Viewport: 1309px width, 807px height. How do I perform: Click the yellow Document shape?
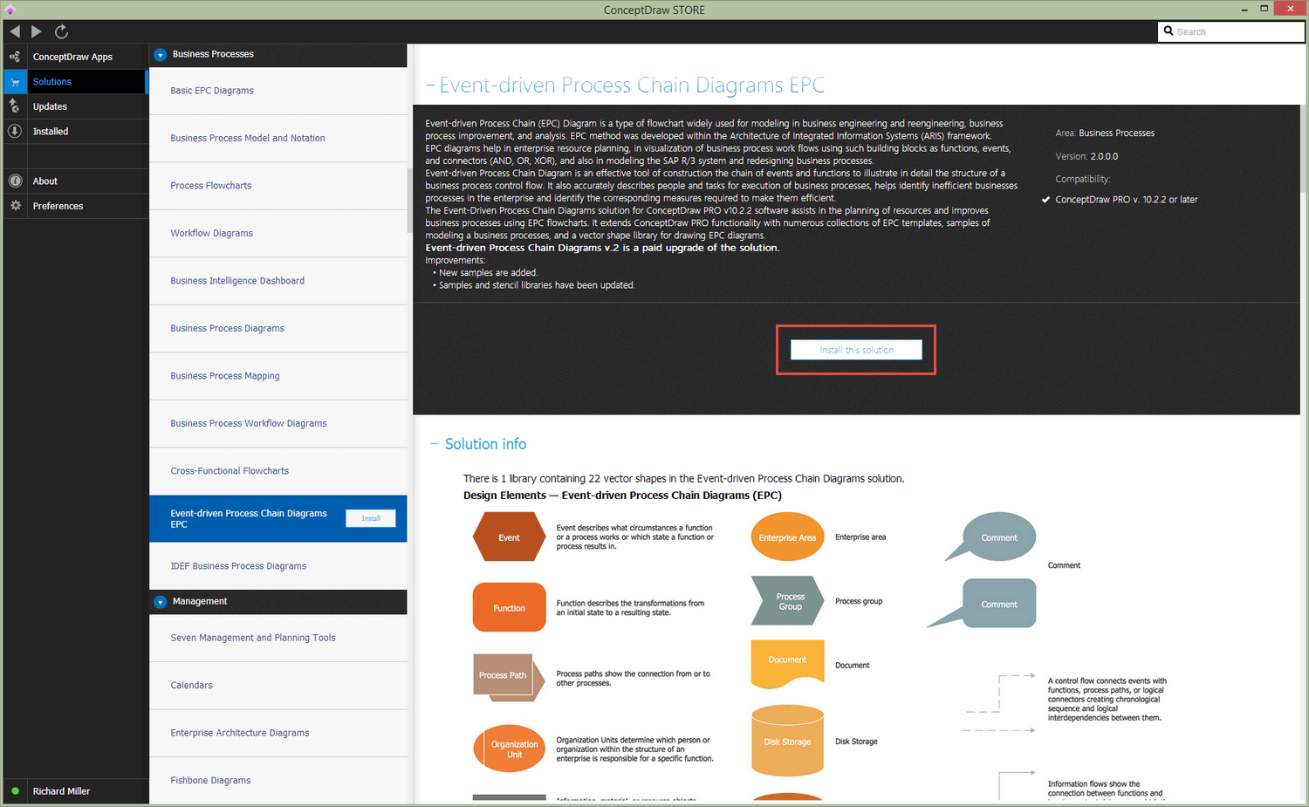coord(787,664)
